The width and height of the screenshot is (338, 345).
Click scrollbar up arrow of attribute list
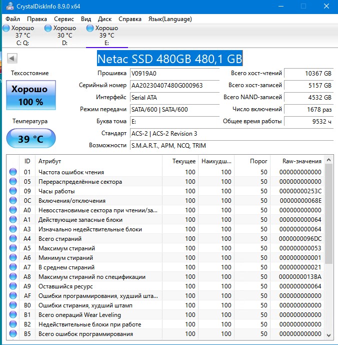pos(329,160)
